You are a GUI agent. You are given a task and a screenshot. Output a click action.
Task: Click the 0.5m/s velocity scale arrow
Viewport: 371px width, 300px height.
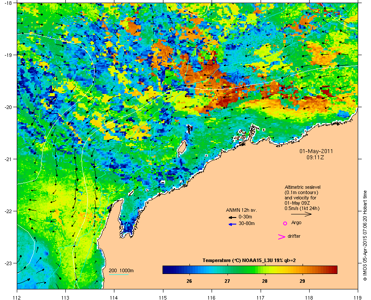[301, 214]
